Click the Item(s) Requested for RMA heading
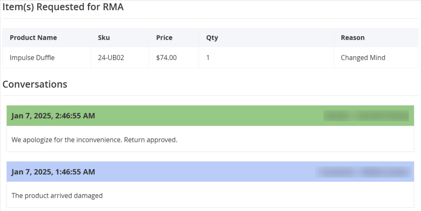This screenshot has width=421, height=211. coord(63,7)
